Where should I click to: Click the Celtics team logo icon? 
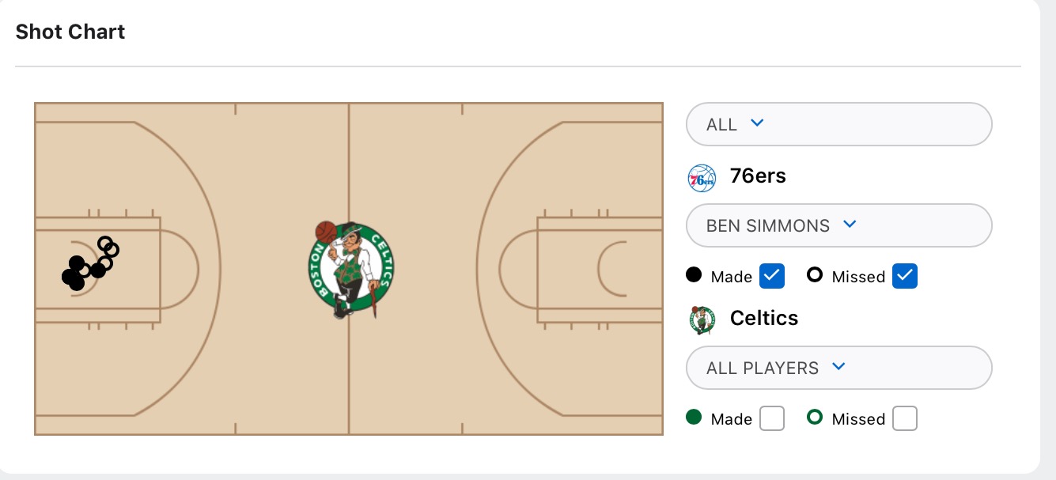click(x=702, y=319)
